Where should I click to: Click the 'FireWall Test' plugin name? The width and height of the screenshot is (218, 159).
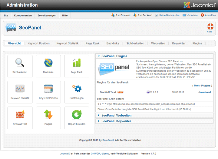pyautogui.click(x=108, y=92)
